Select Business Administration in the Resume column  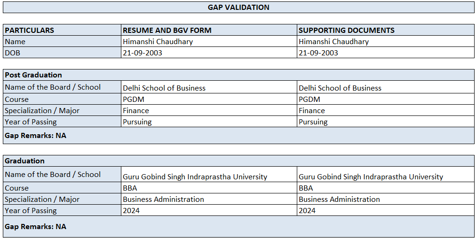coord(163,200)
